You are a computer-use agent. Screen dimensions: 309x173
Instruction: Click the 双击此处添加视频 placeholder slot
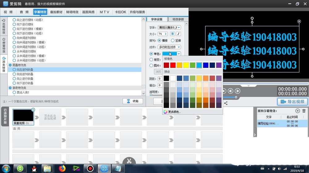click(50, 117)
